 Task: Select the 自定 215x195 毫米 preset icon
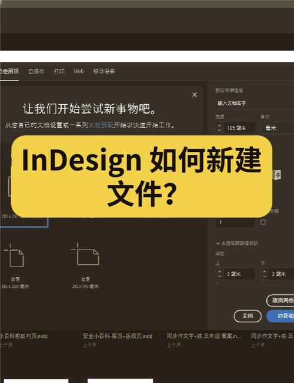[x=85, y=254]
